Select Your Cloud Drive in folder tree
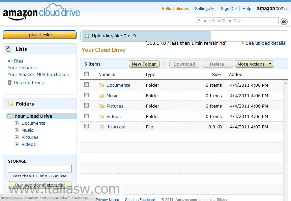This screenshot has width=291, height=201. 33,116
